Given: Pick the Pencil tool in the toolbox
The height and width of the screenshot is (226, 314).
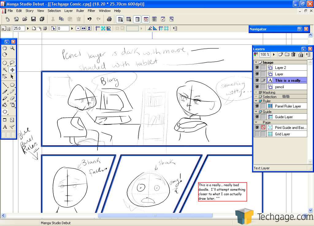Looking at the screenshot, I should tap(12, 92).
